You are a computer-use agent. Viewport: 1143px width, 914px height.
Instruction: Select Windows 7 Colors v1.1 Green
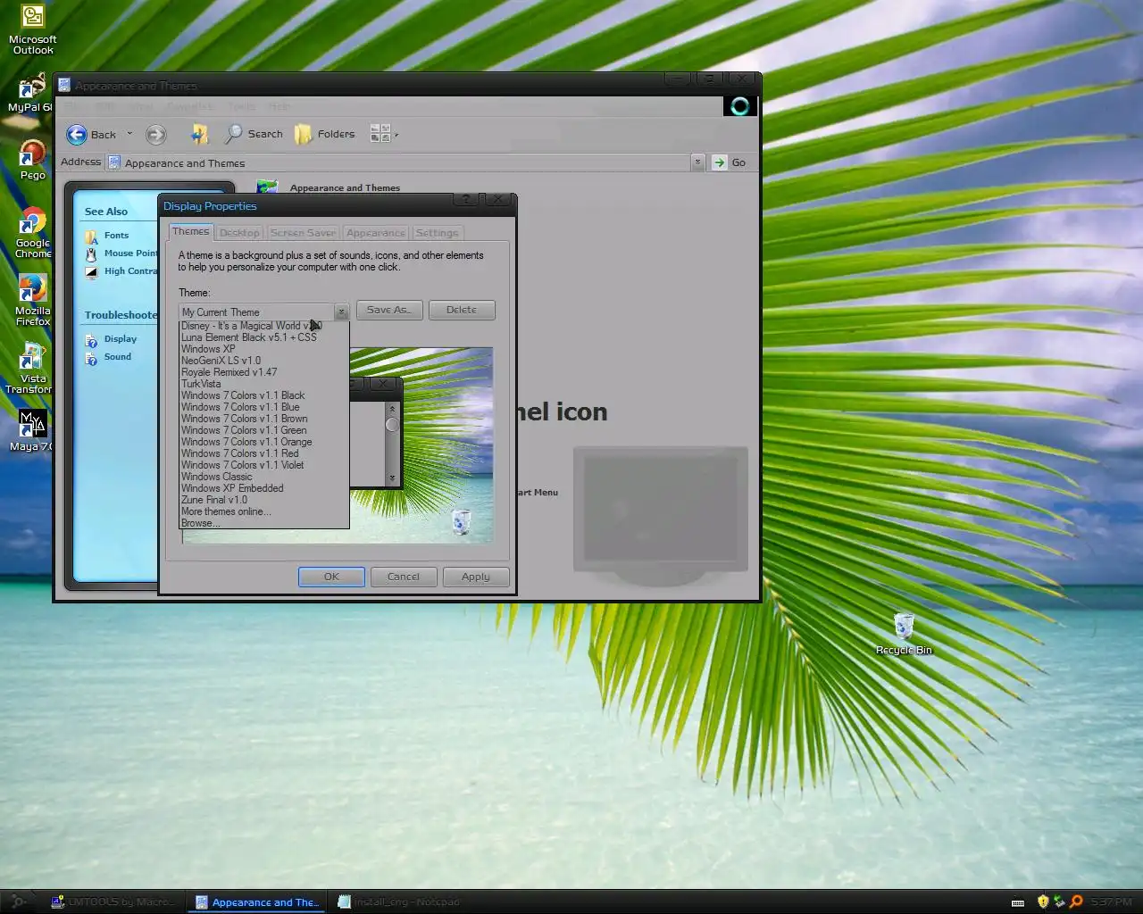[x=263, y=430]
